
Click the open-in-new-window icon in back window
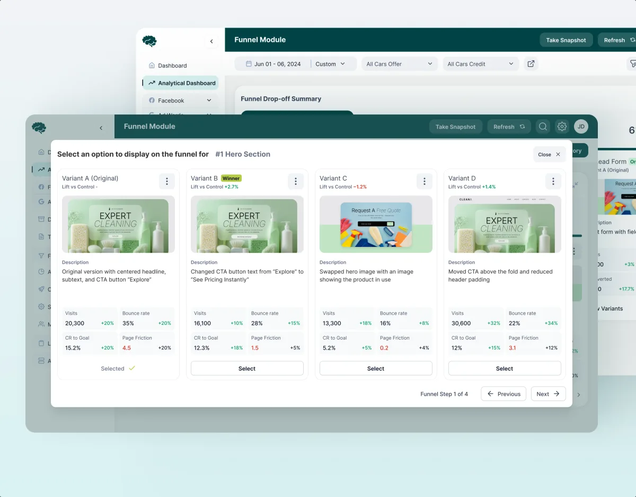(x=531, y=64)
